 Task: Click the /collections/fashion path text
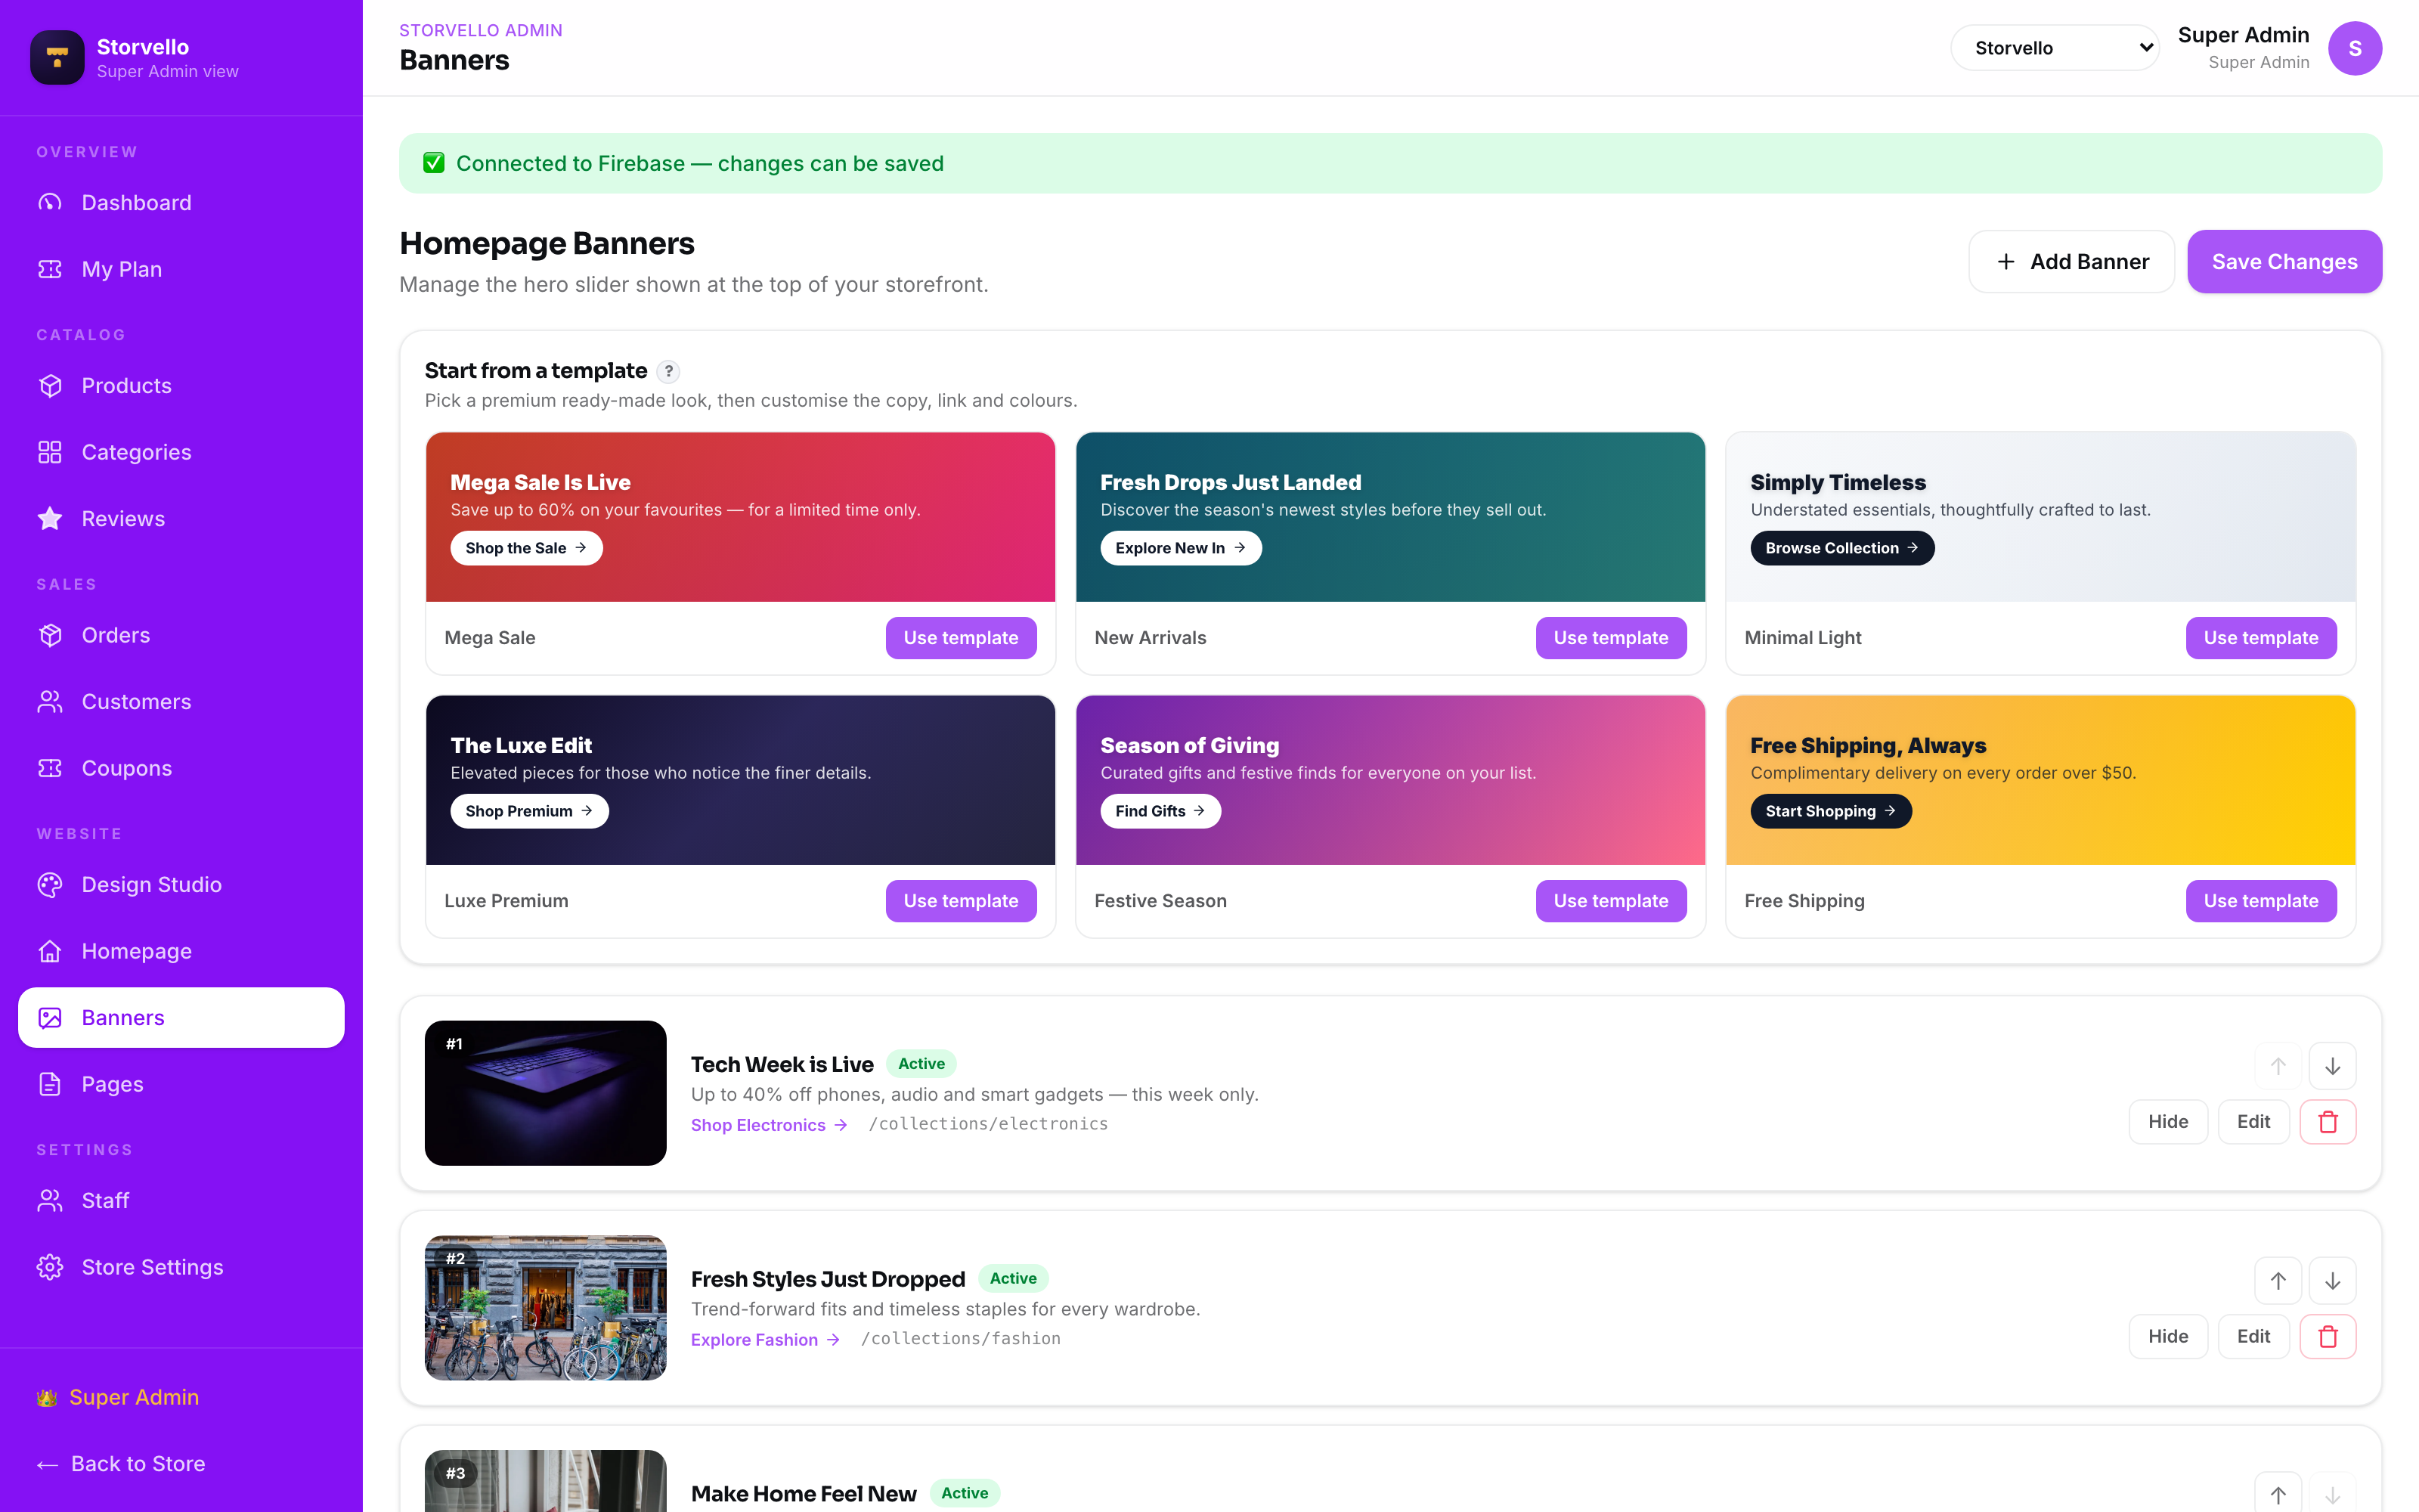point(961,1339)
